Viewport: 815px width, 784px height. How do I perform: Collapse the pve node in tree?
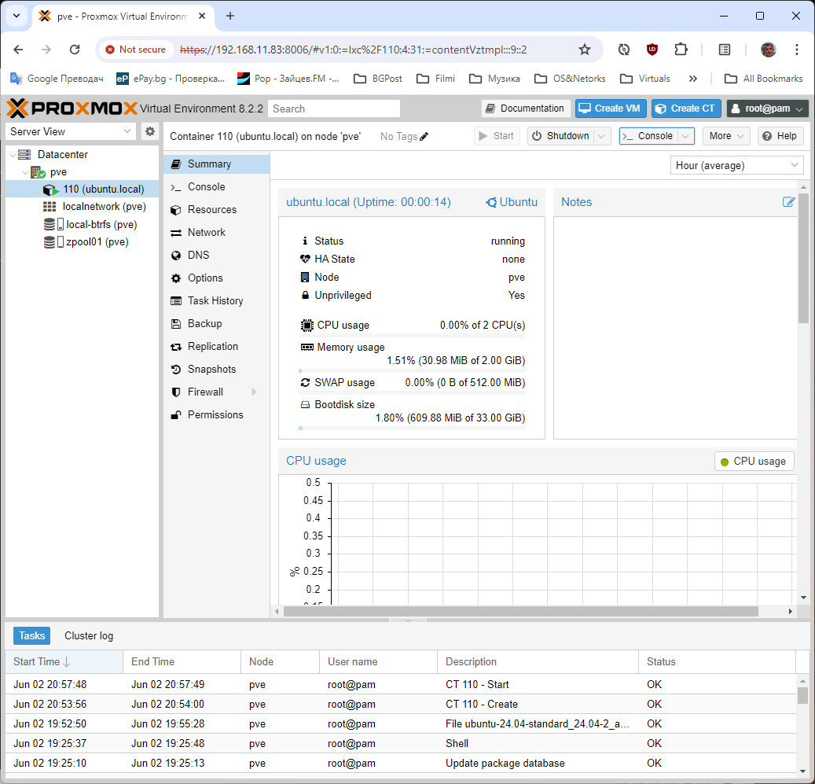point(25,172)
